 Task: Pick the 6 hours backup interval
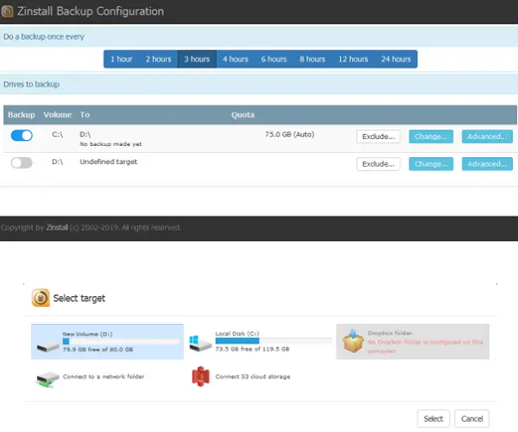point(274,59)
